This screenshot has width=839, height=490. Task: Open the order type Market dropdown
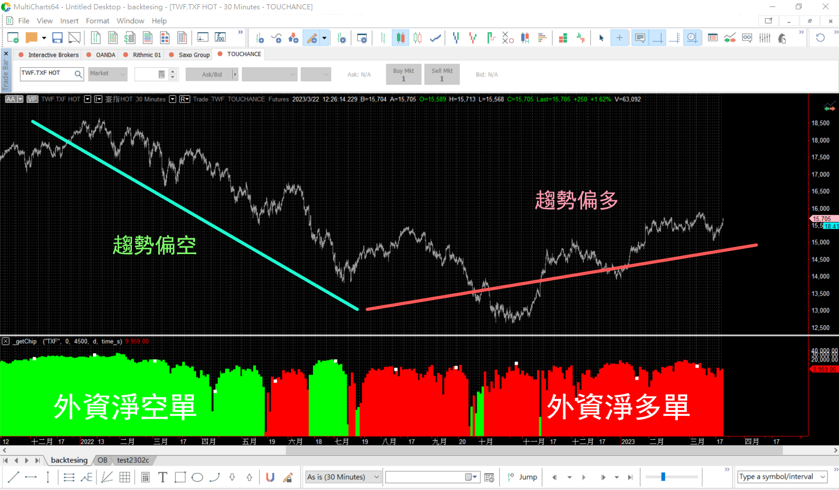(x=107, y=74)
